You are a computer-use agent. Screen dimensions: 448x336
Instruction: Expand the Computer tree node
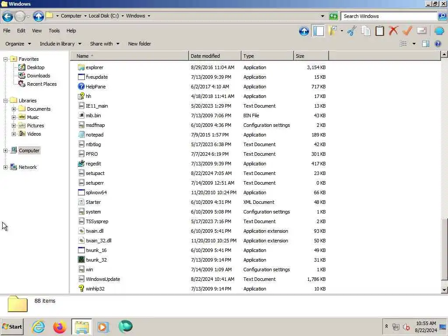point(5,150)
